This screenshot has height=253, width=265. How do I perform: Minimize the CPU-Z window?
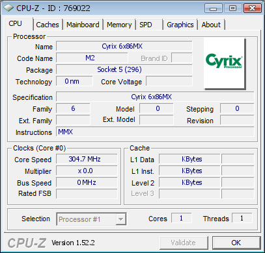click(213, 8)
